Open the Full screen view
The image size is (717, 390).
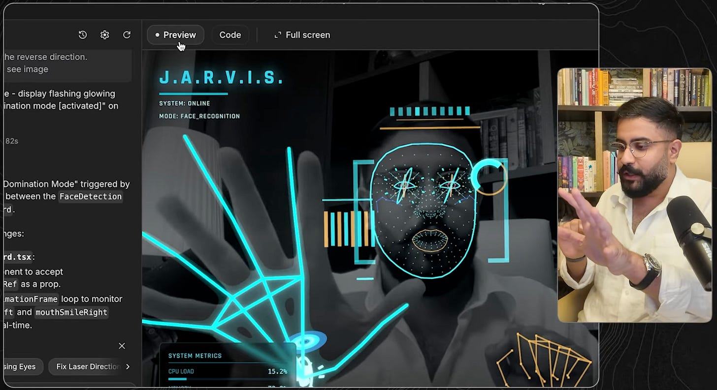[x=302, y=35]
